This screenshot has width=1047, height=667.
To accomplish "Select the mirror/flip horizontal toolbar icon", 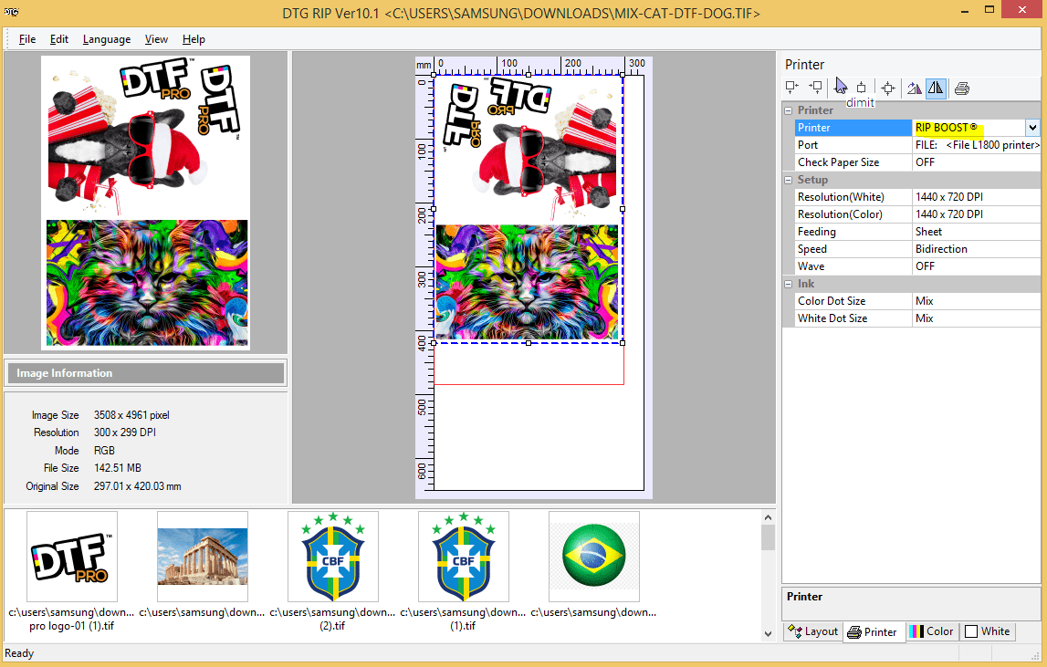I will 937,88.
